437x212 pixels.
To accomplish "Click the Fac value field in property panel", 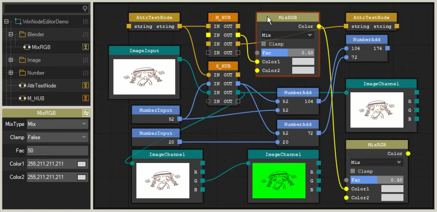I will tap(57, 151).
